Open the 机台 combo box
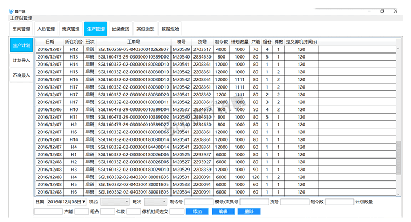Image resolution: width=411 pixels, height=222 pixels. coord(115,202)
